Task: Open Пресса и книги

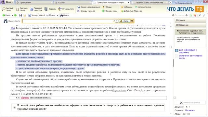Action: (110, 11)
